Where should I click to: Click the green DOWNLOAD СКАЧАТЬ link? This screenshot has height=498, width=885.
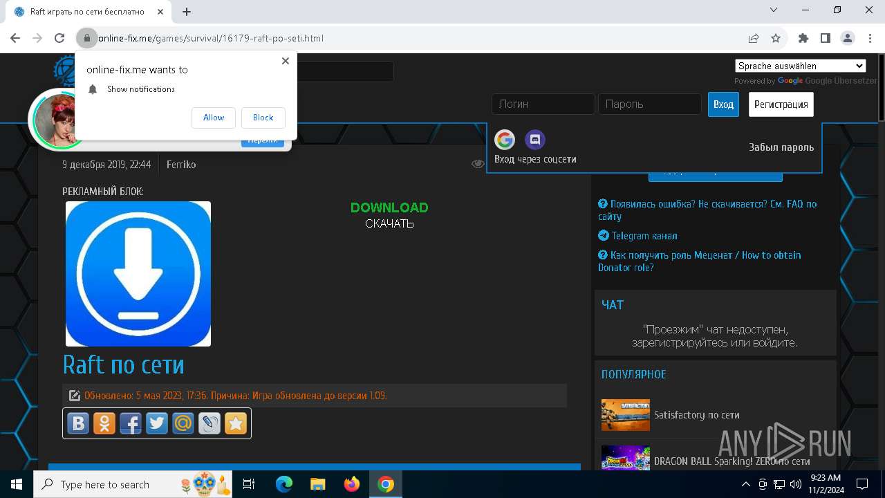[x=389, y=215]
